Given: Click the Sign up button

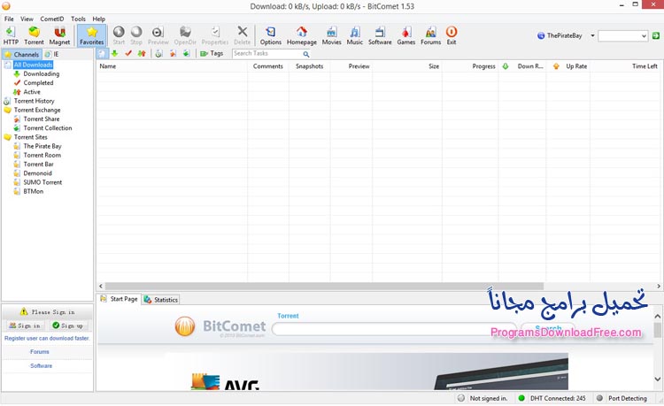Looking at the screenshot, I should tap(68, 326).
